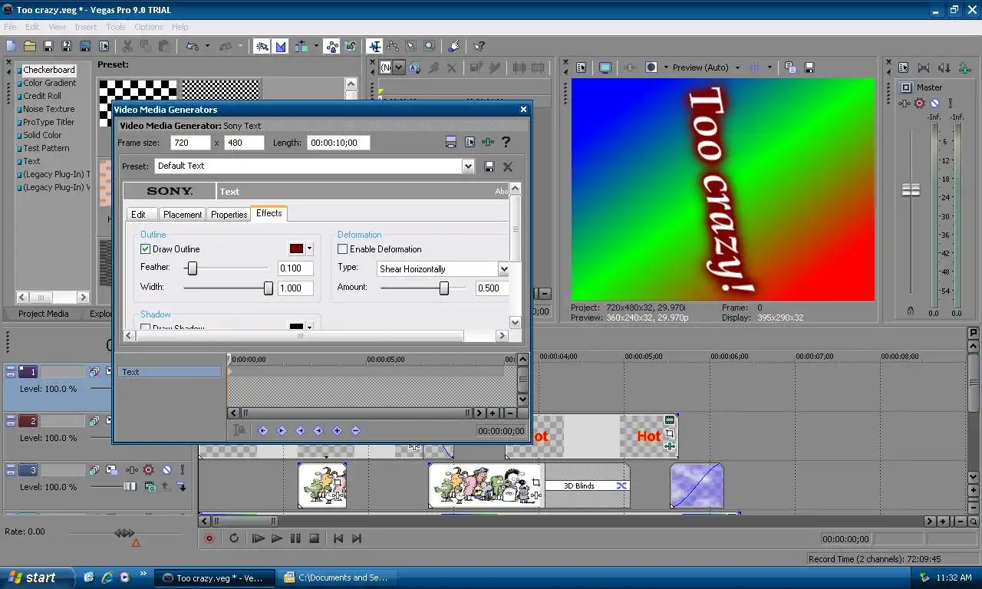Viewport: 982px width, 589px height.
Task: Switch to the Properties tab
Action: (229, 215)
